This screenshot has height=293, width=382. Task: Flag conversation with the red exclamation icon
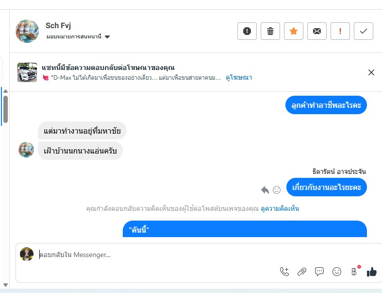click(340, 31)
